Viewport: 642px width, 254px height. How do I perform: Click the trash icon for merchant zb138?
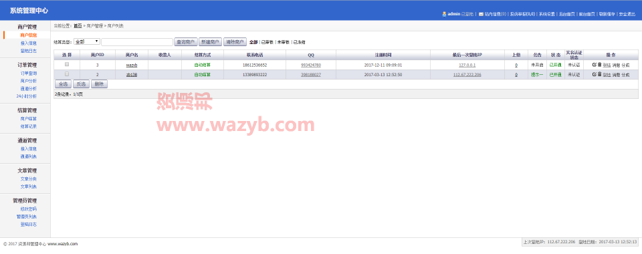tap(599, 74)
